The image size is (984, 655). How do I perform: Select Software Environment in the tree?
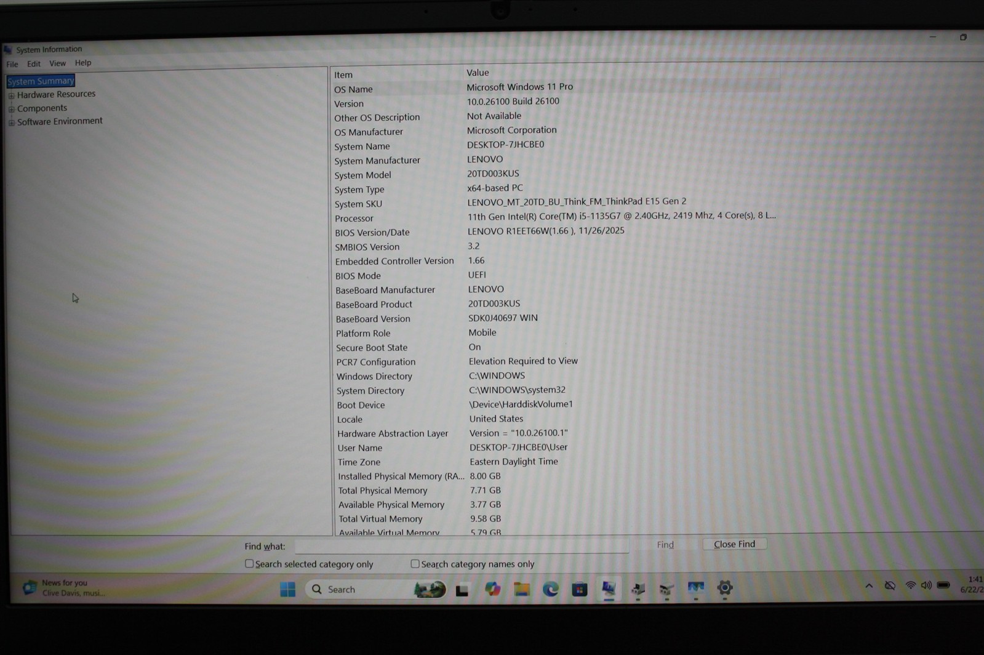pyautogui.click(x=60, y=121)
